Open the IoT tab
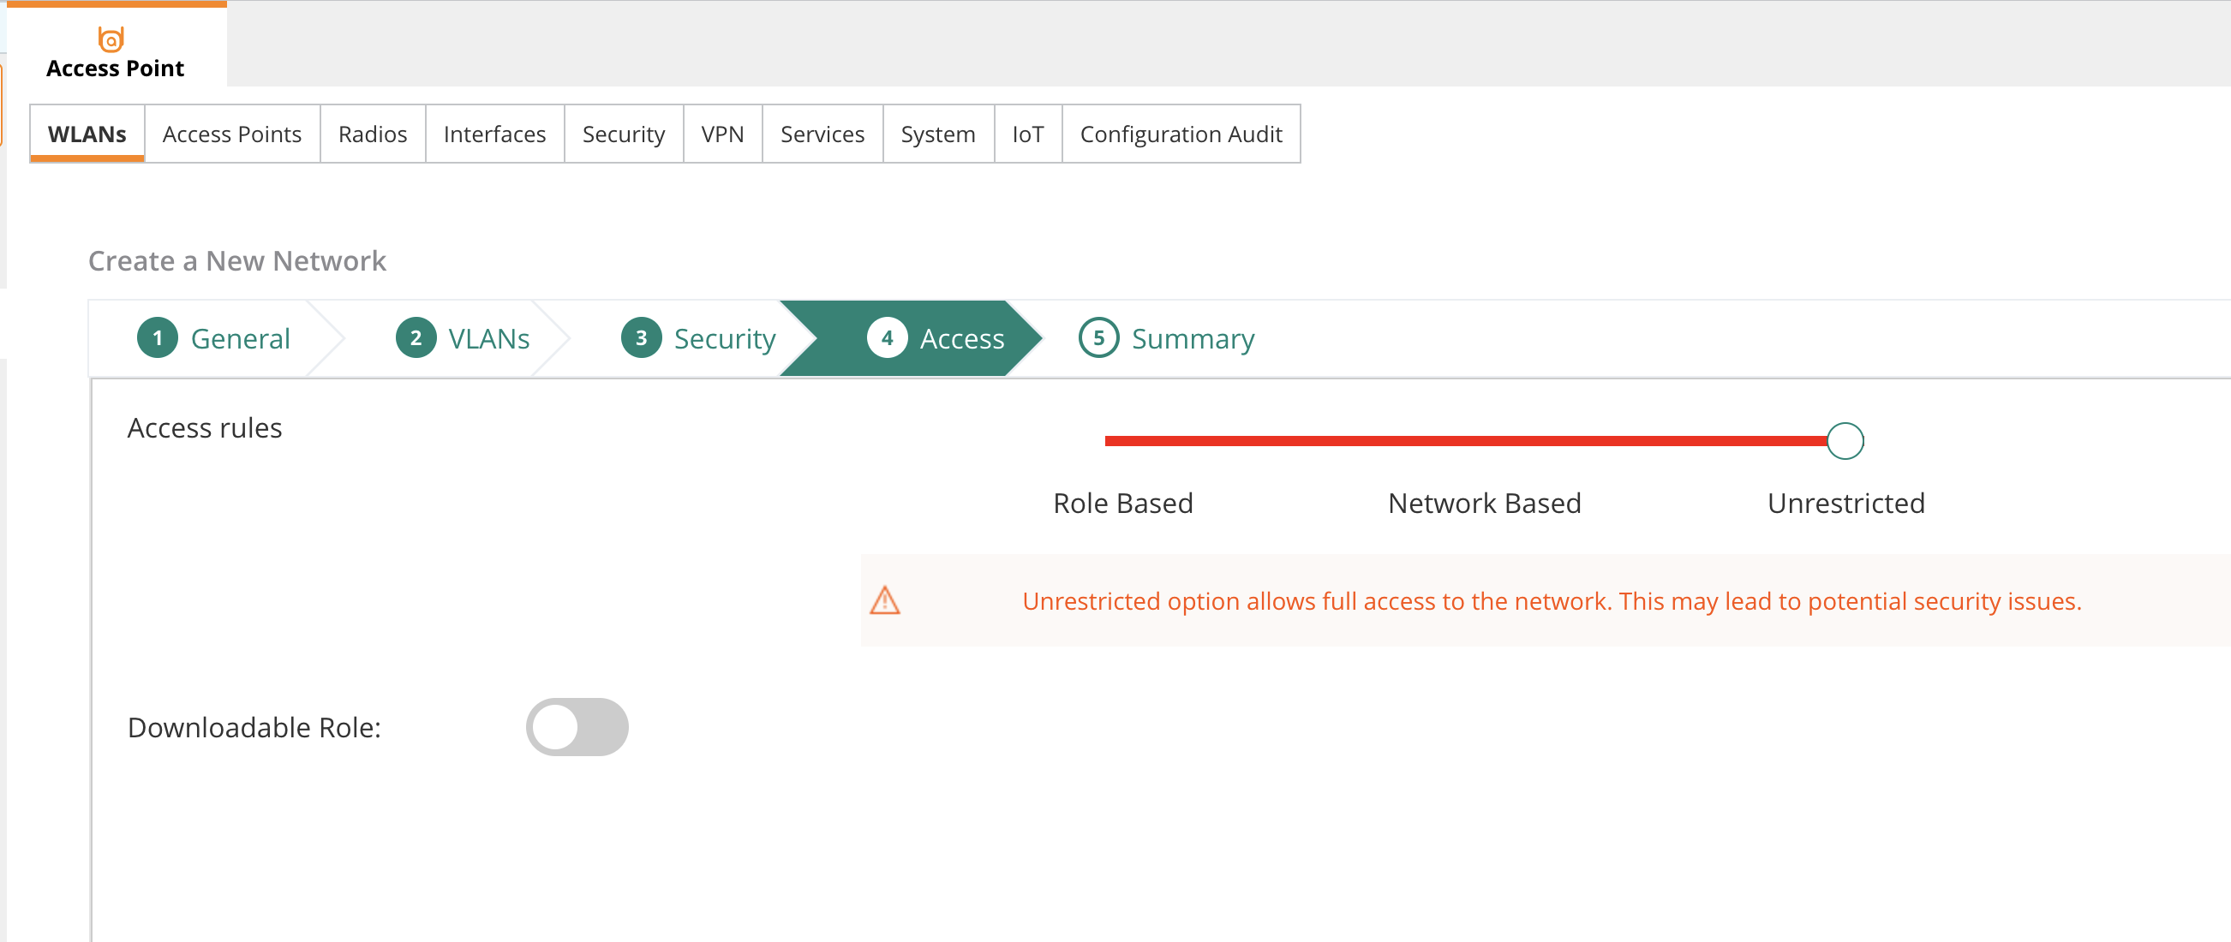Image resolution: width=2231 pixels, height=942 pixels. [x=1027, y=134]
